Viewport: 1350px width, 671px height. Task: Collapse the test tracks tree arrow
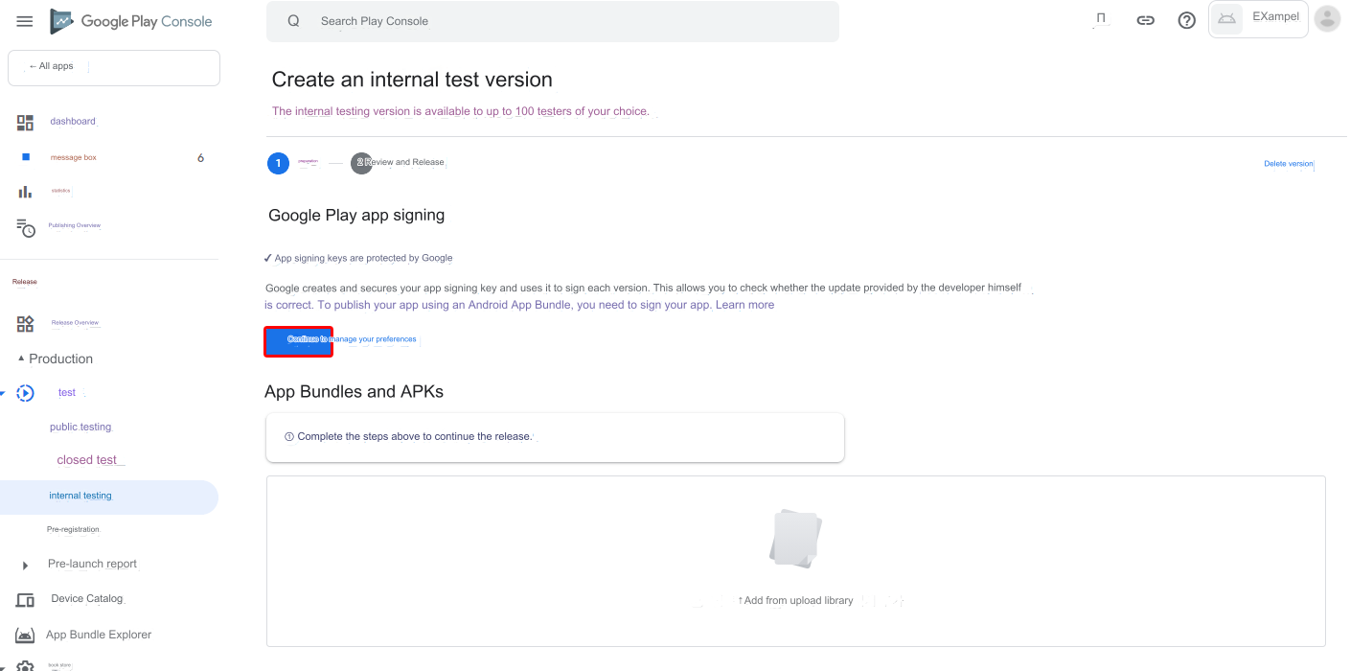[x=3, y=393]
